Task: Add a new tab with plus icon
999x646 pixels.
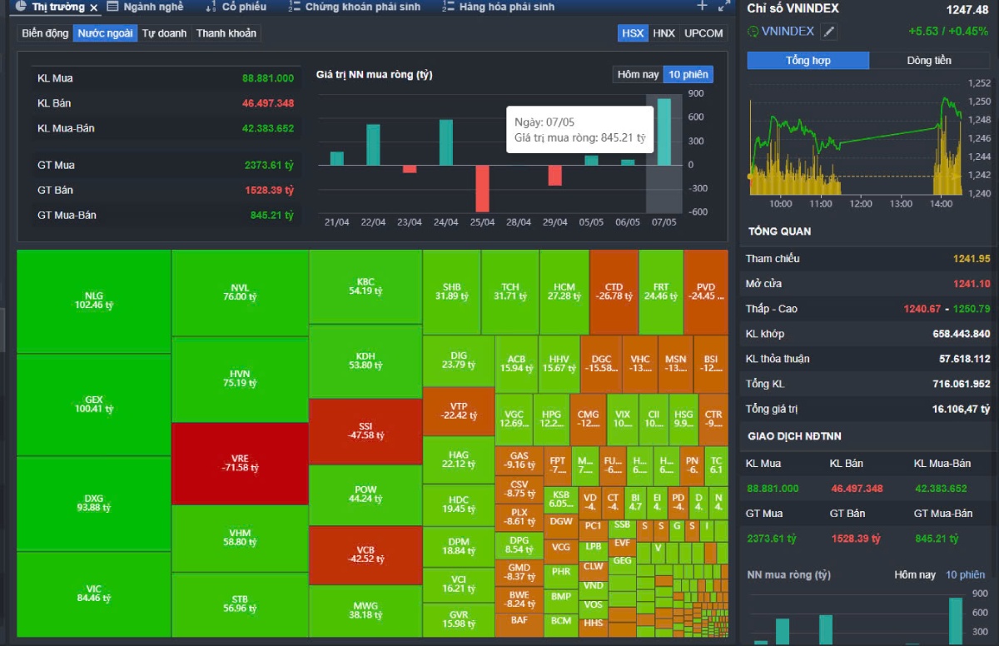Action: tap(702, 6)
